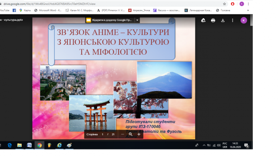Click the viewer's vertical scrollbar
Viewport: 278px width, 156px height.
click(x=252, y=20)
